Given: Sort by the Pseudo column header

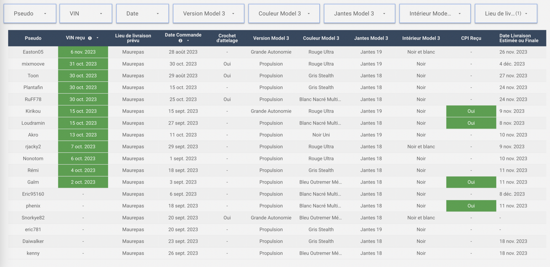Looking at the screenshot, I should (x=33, y=38).
